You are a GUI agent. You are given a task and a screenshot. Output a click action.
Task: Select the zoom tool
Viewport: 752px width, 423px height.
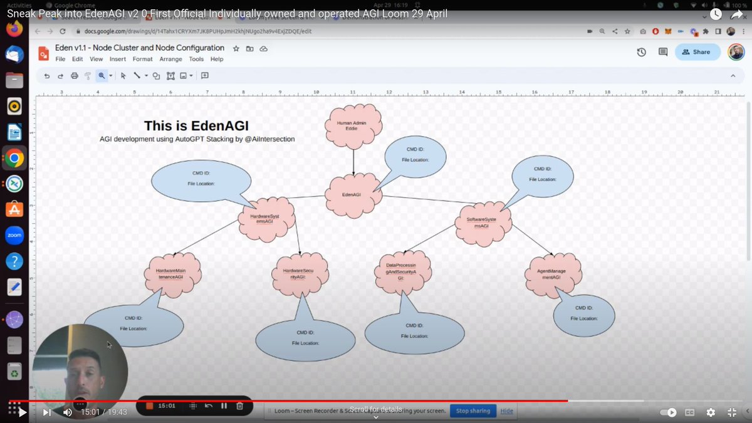[102, 76]
